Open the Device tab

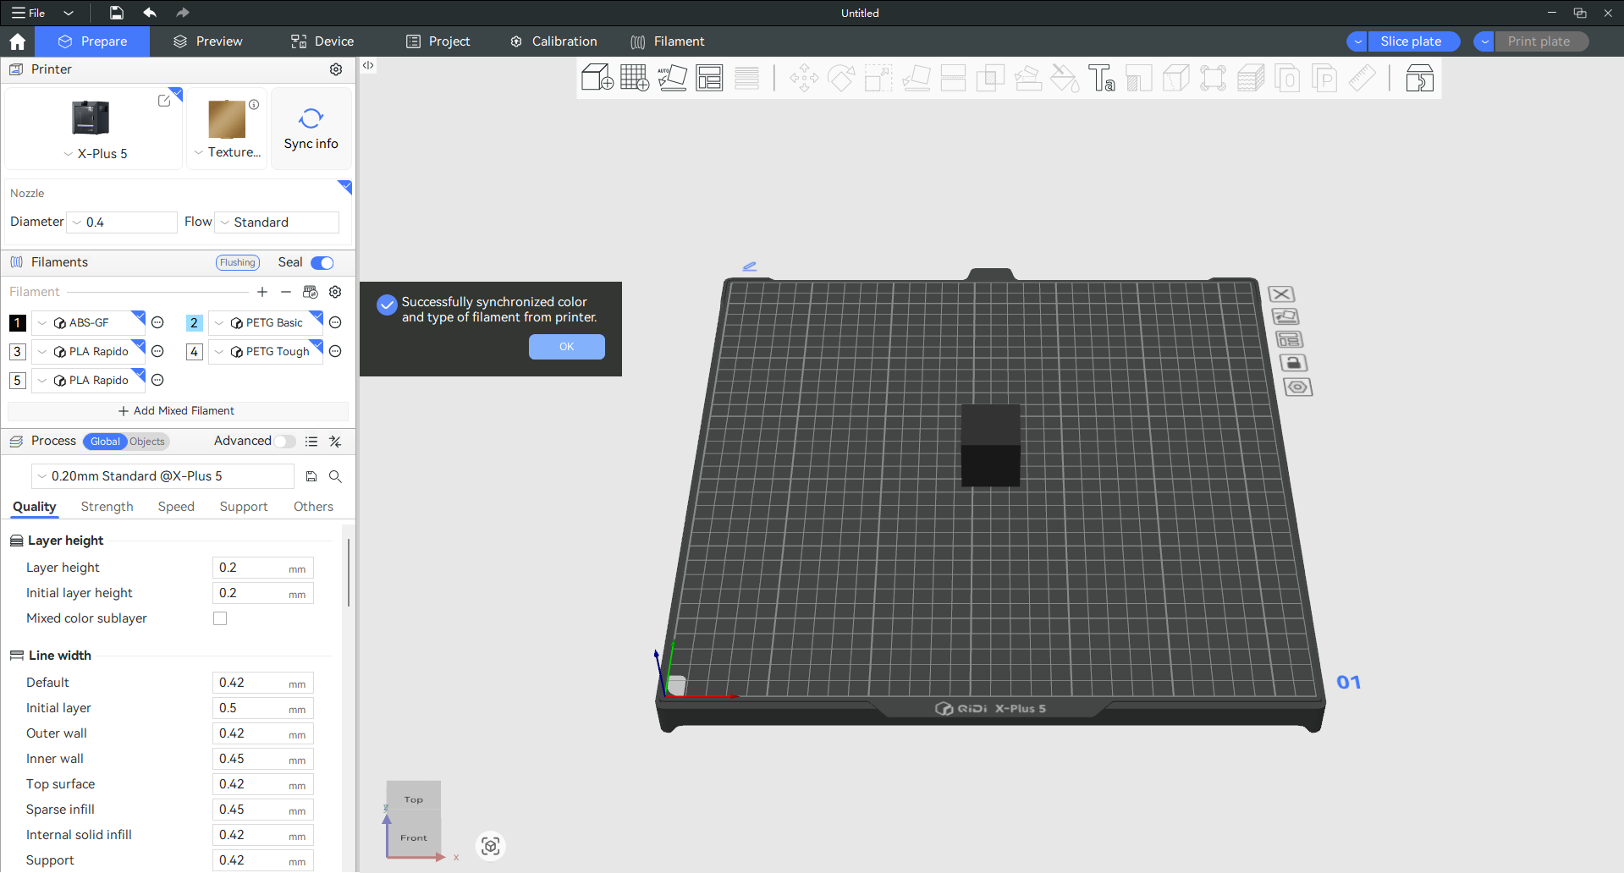click(x=322, y=41)
